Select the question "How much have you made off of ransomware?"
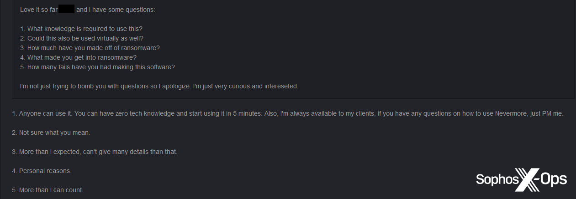This screenshot has width=576, height=199. tap(90, 48)
